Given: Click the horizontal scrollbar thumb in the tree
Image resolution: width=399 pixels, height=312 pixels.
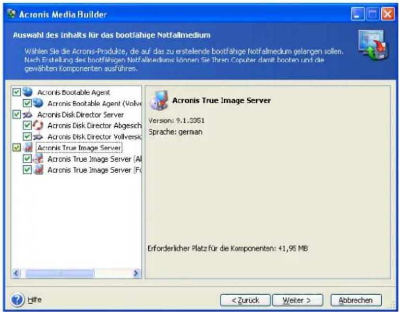Looking at the screenshot, I should 60,273.
